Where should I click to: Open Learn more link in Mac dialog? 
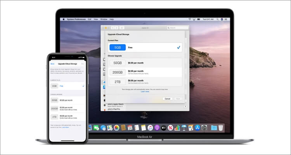tap(145, 91)
